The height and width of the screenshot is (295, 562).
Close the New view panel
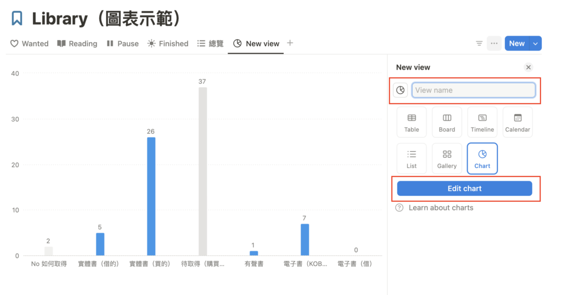pos(528,67)
